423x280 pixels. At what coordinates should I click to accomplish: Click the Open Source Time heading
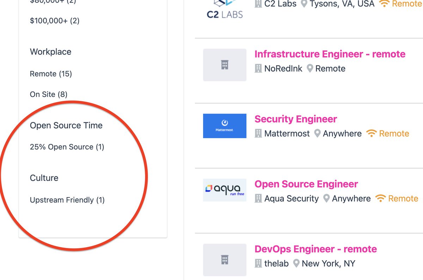click(x=66, y=126)
